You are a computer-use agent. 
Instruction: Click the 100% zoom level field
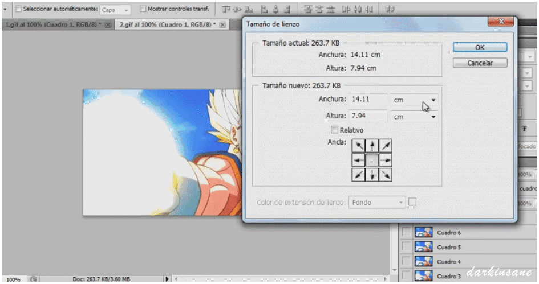point(14,279)
